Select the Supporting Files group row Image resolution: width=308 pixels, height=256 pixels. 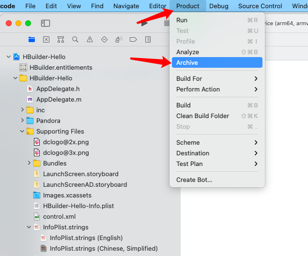[x=60, y=131]
